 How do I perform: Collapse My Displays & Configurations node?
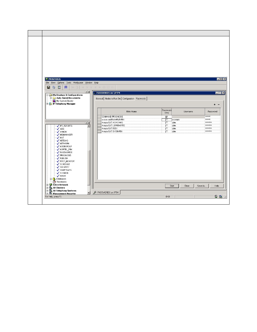pyautogui.click(x=47, y=95)
